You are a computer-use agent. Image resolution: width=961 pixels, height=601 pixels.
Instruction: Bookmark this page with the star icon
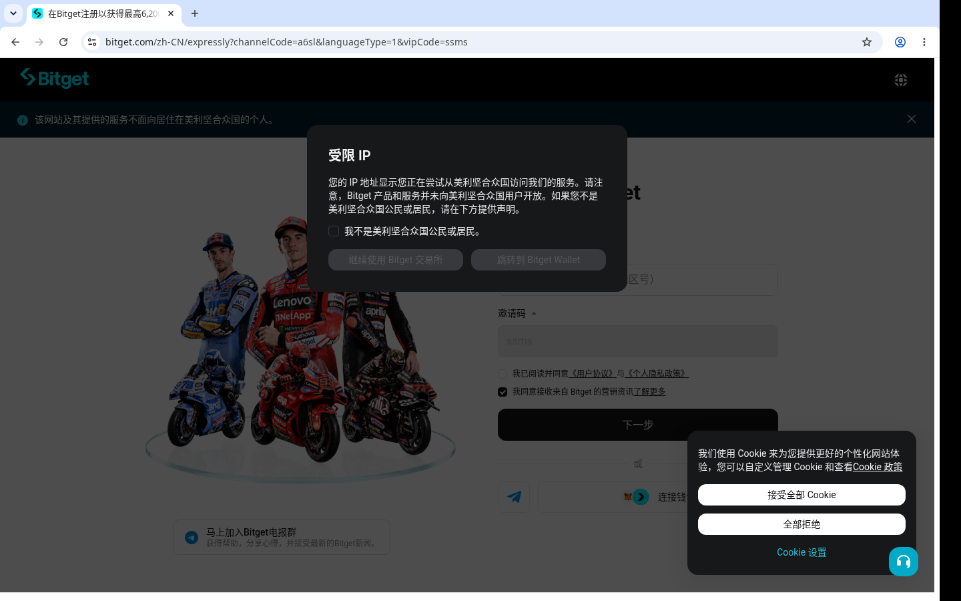coord(867,42)
